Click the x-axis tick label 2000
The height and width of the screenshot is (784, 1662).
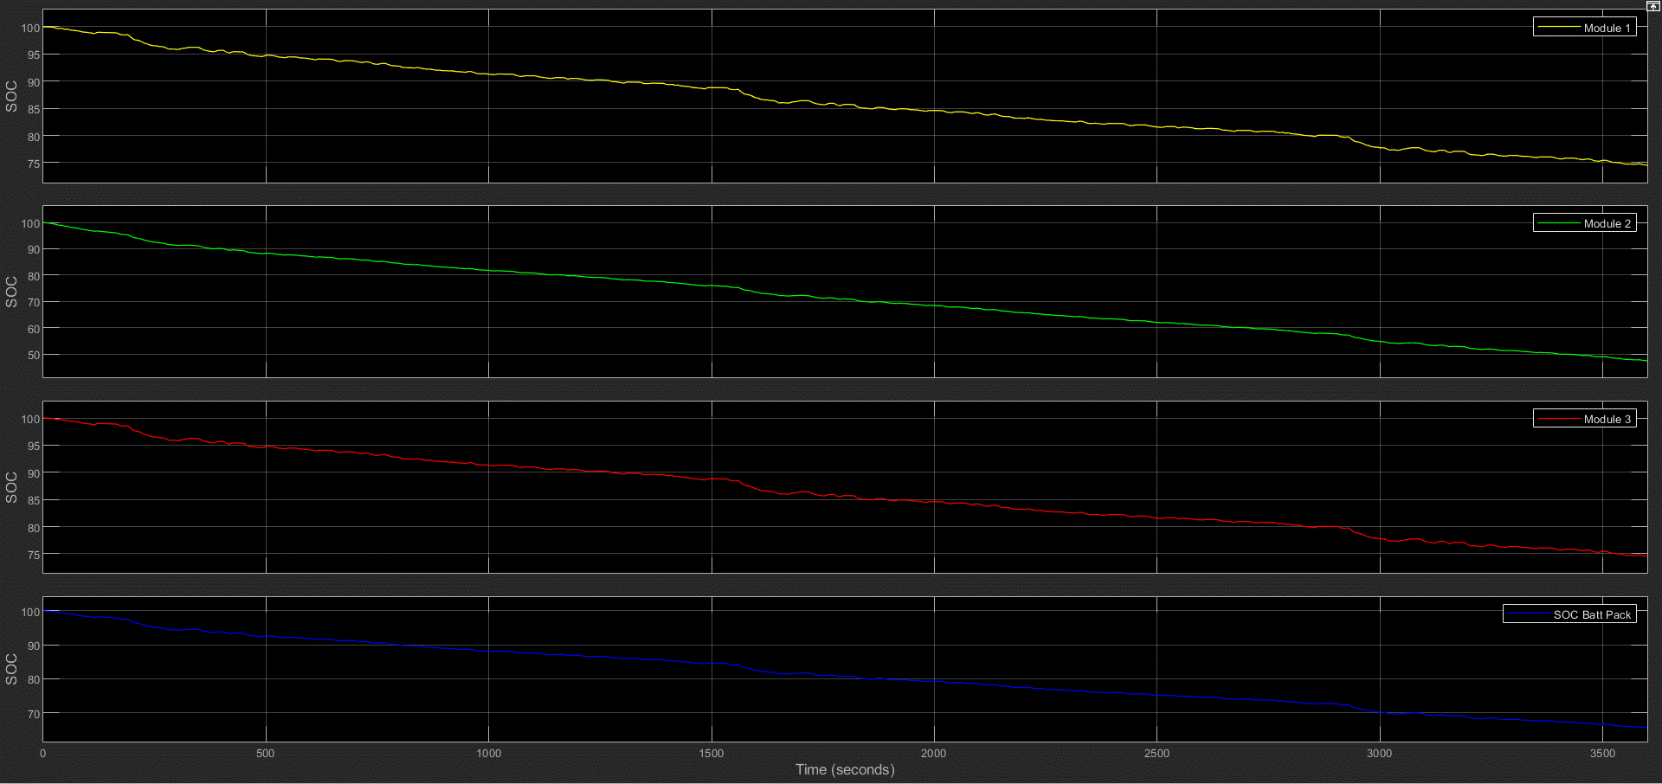934,753
